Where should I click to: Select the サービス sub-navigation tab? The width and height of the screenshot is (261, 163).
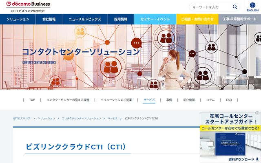tap(149, 100)
